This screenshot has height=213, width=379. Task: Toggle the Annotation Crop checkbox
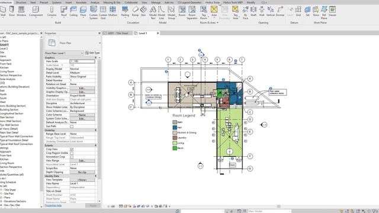[x=72, y=157]
